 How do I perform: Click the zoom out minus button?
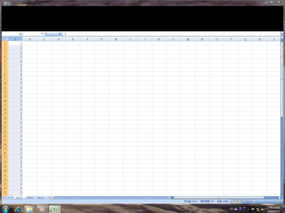click(x=254, y=201)
